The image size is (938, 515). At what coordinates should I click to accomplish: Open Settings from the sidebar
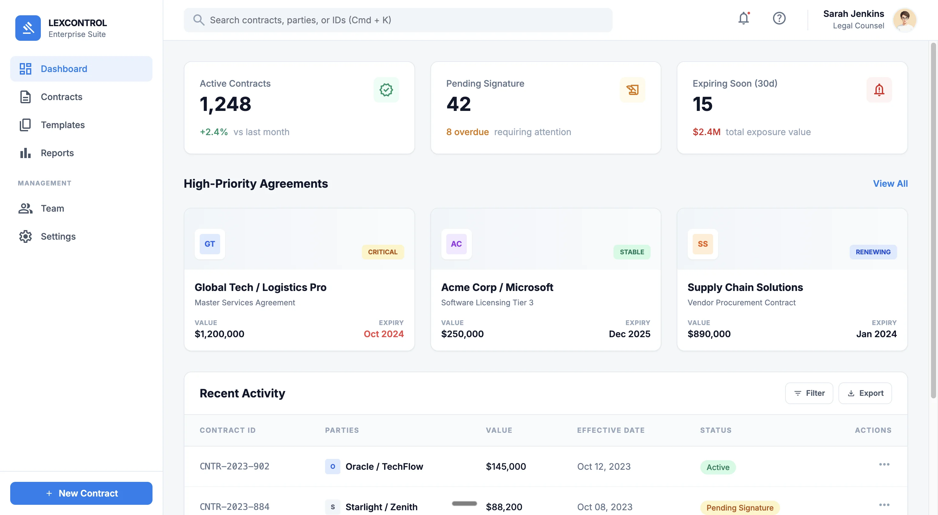pyautogui.click(x=58, y=236)
